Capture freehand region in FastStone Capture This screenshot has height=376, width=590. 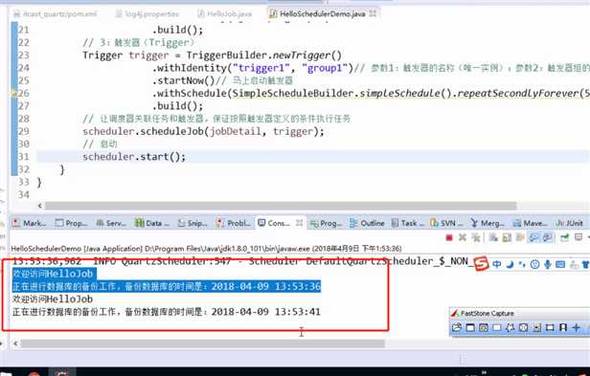click(x=511, y=327)
